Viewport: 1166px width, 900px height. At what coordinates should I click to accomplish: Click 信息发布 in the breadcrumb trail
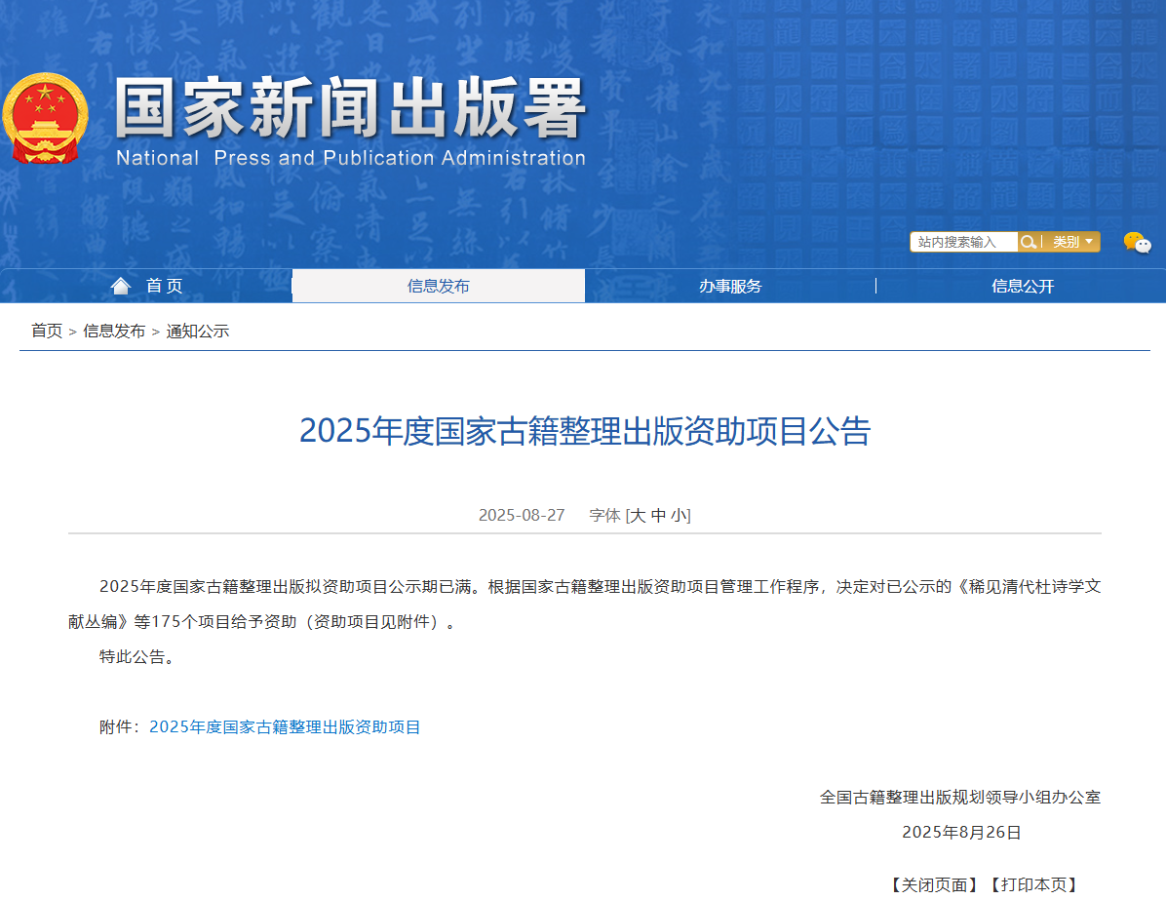[x=114, y=331]
